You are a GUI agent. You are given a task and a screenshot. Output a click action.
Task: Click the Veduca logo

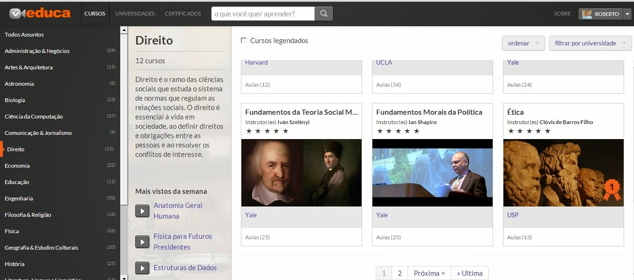pos(39,14)
